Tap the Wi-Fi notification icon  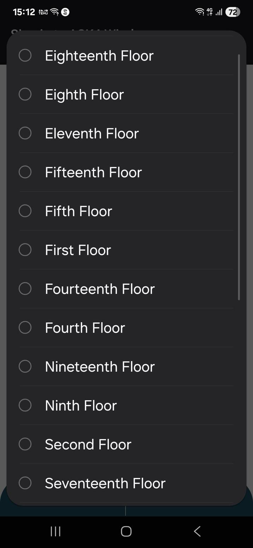point(54,11)
